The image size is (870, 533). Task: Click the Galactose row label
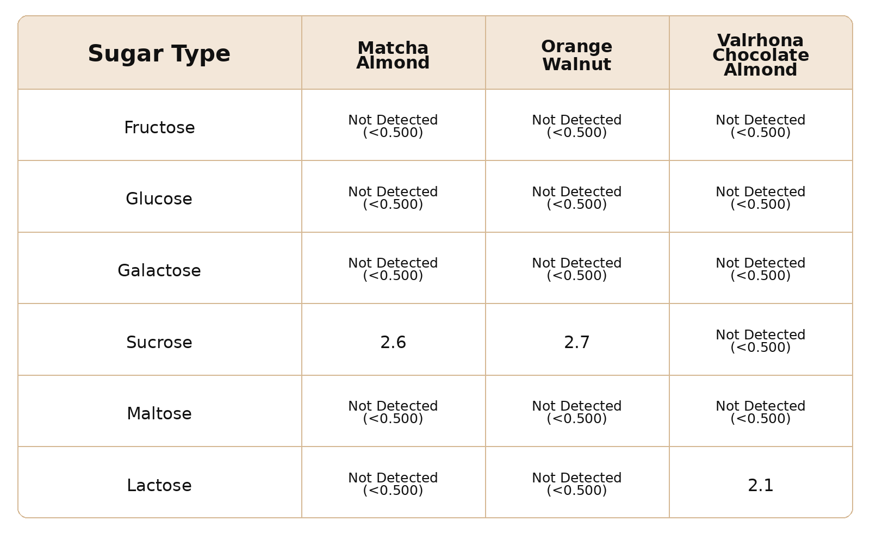159,271
